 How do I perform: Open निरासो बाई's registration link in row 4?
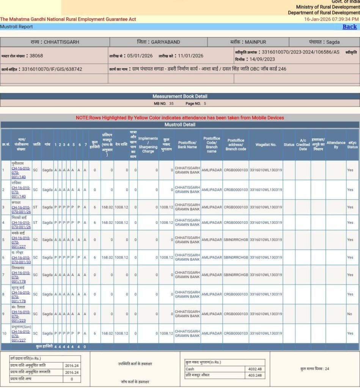point(21,225)
